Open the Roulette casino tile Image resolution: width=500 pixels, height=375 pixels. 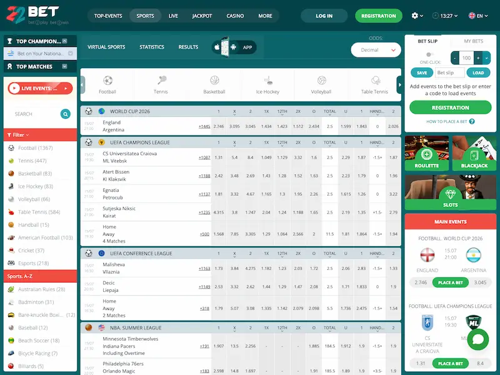(427, 153)
